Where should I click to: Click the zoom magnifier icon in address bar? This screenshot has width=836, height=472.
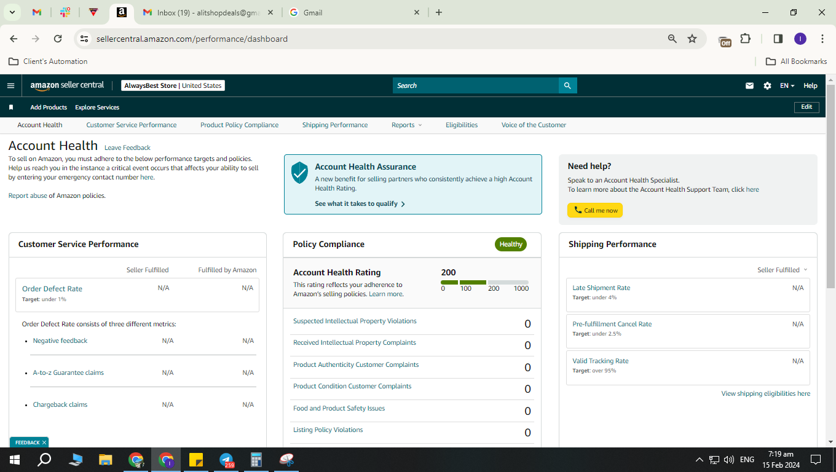click(672, 39)
